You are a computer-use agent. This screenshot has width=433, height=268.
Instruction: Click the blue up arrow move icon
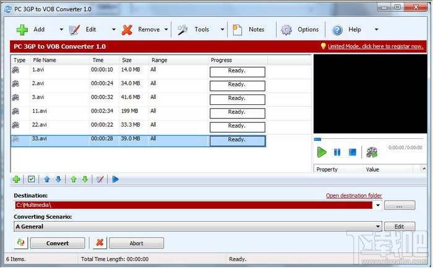(46, 180)
